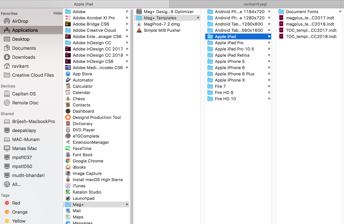Click the ravikant home icon
Viewport: 344px width, 224px height.
[7, 66]
